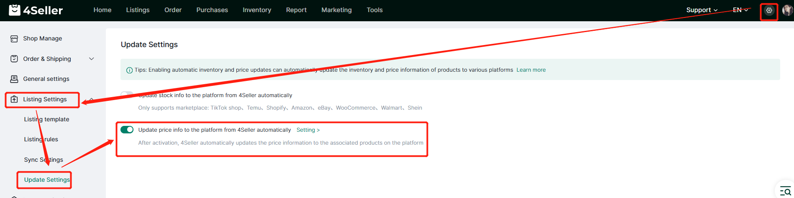This screenshot has width=794, height=198.
Task: Go to the Marketing menu
Action: coord(336,10)
